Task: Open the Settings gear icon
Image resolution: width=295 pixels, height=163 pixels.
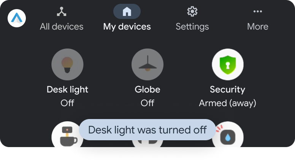Action: [x=192, y=11]
